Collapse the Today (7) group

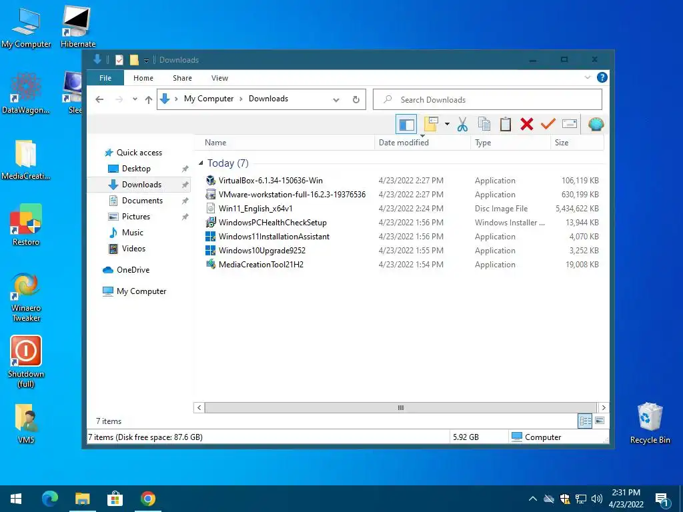tap(201, 163)
